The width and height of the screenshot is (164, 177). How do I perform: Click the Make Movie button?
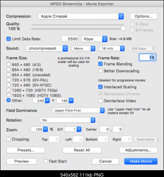pyautogui.click(x=141, y=161)
